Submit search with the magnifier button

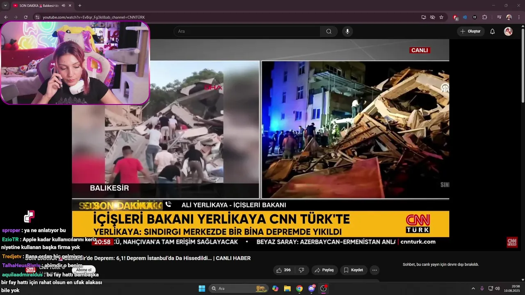[329, 31]
